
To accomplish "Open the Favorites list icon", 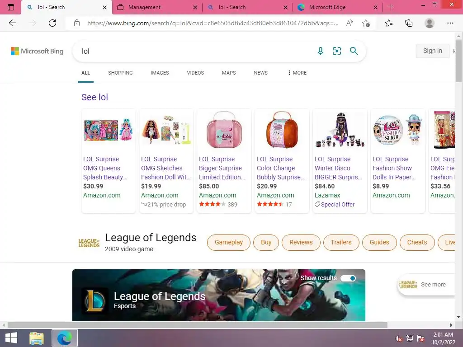I will click(x=389, y=23).
